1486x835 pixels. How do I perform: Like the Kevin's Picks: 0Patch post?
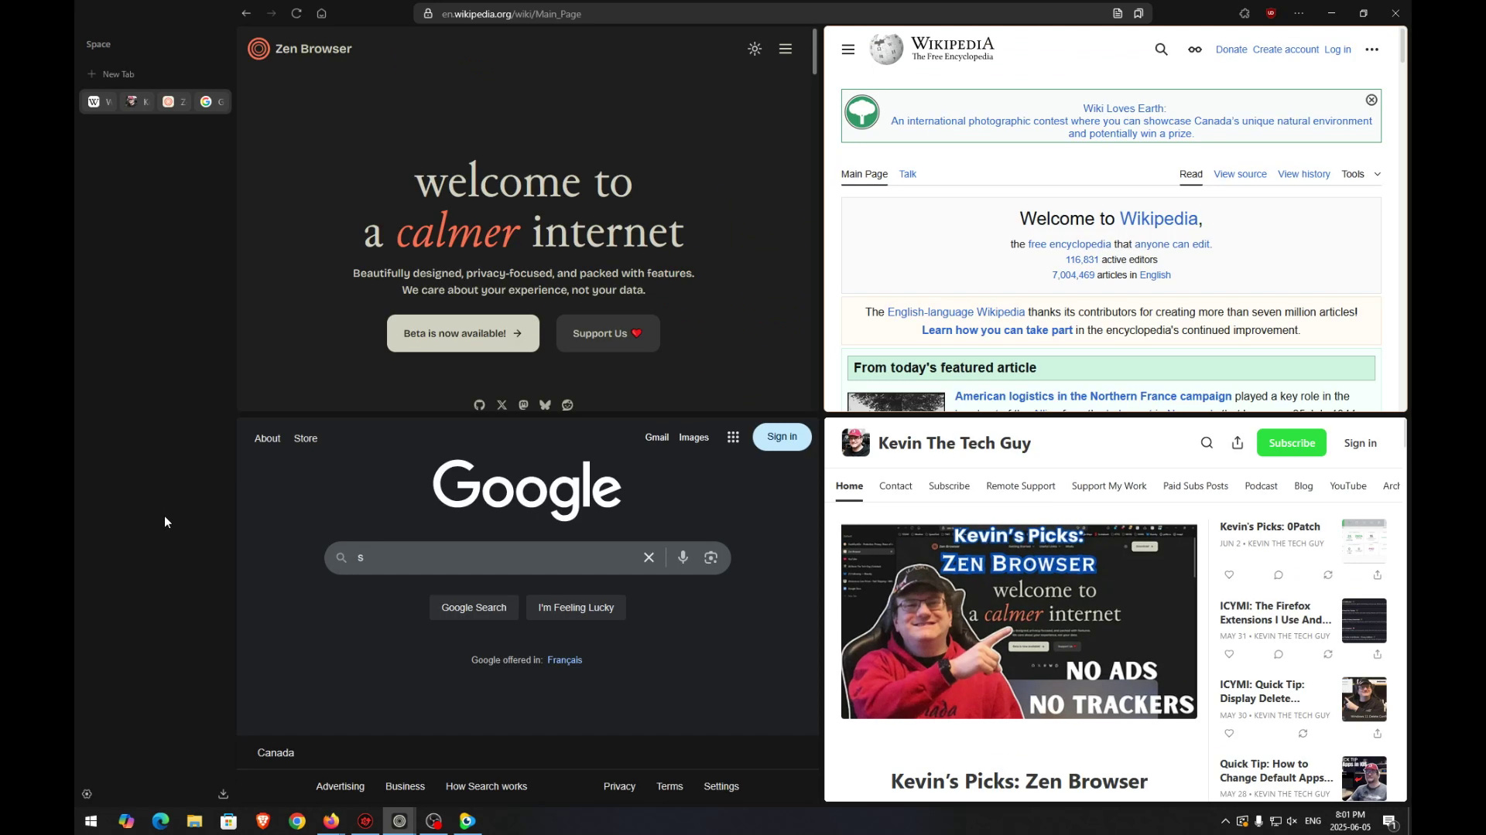pos(1229,575)
